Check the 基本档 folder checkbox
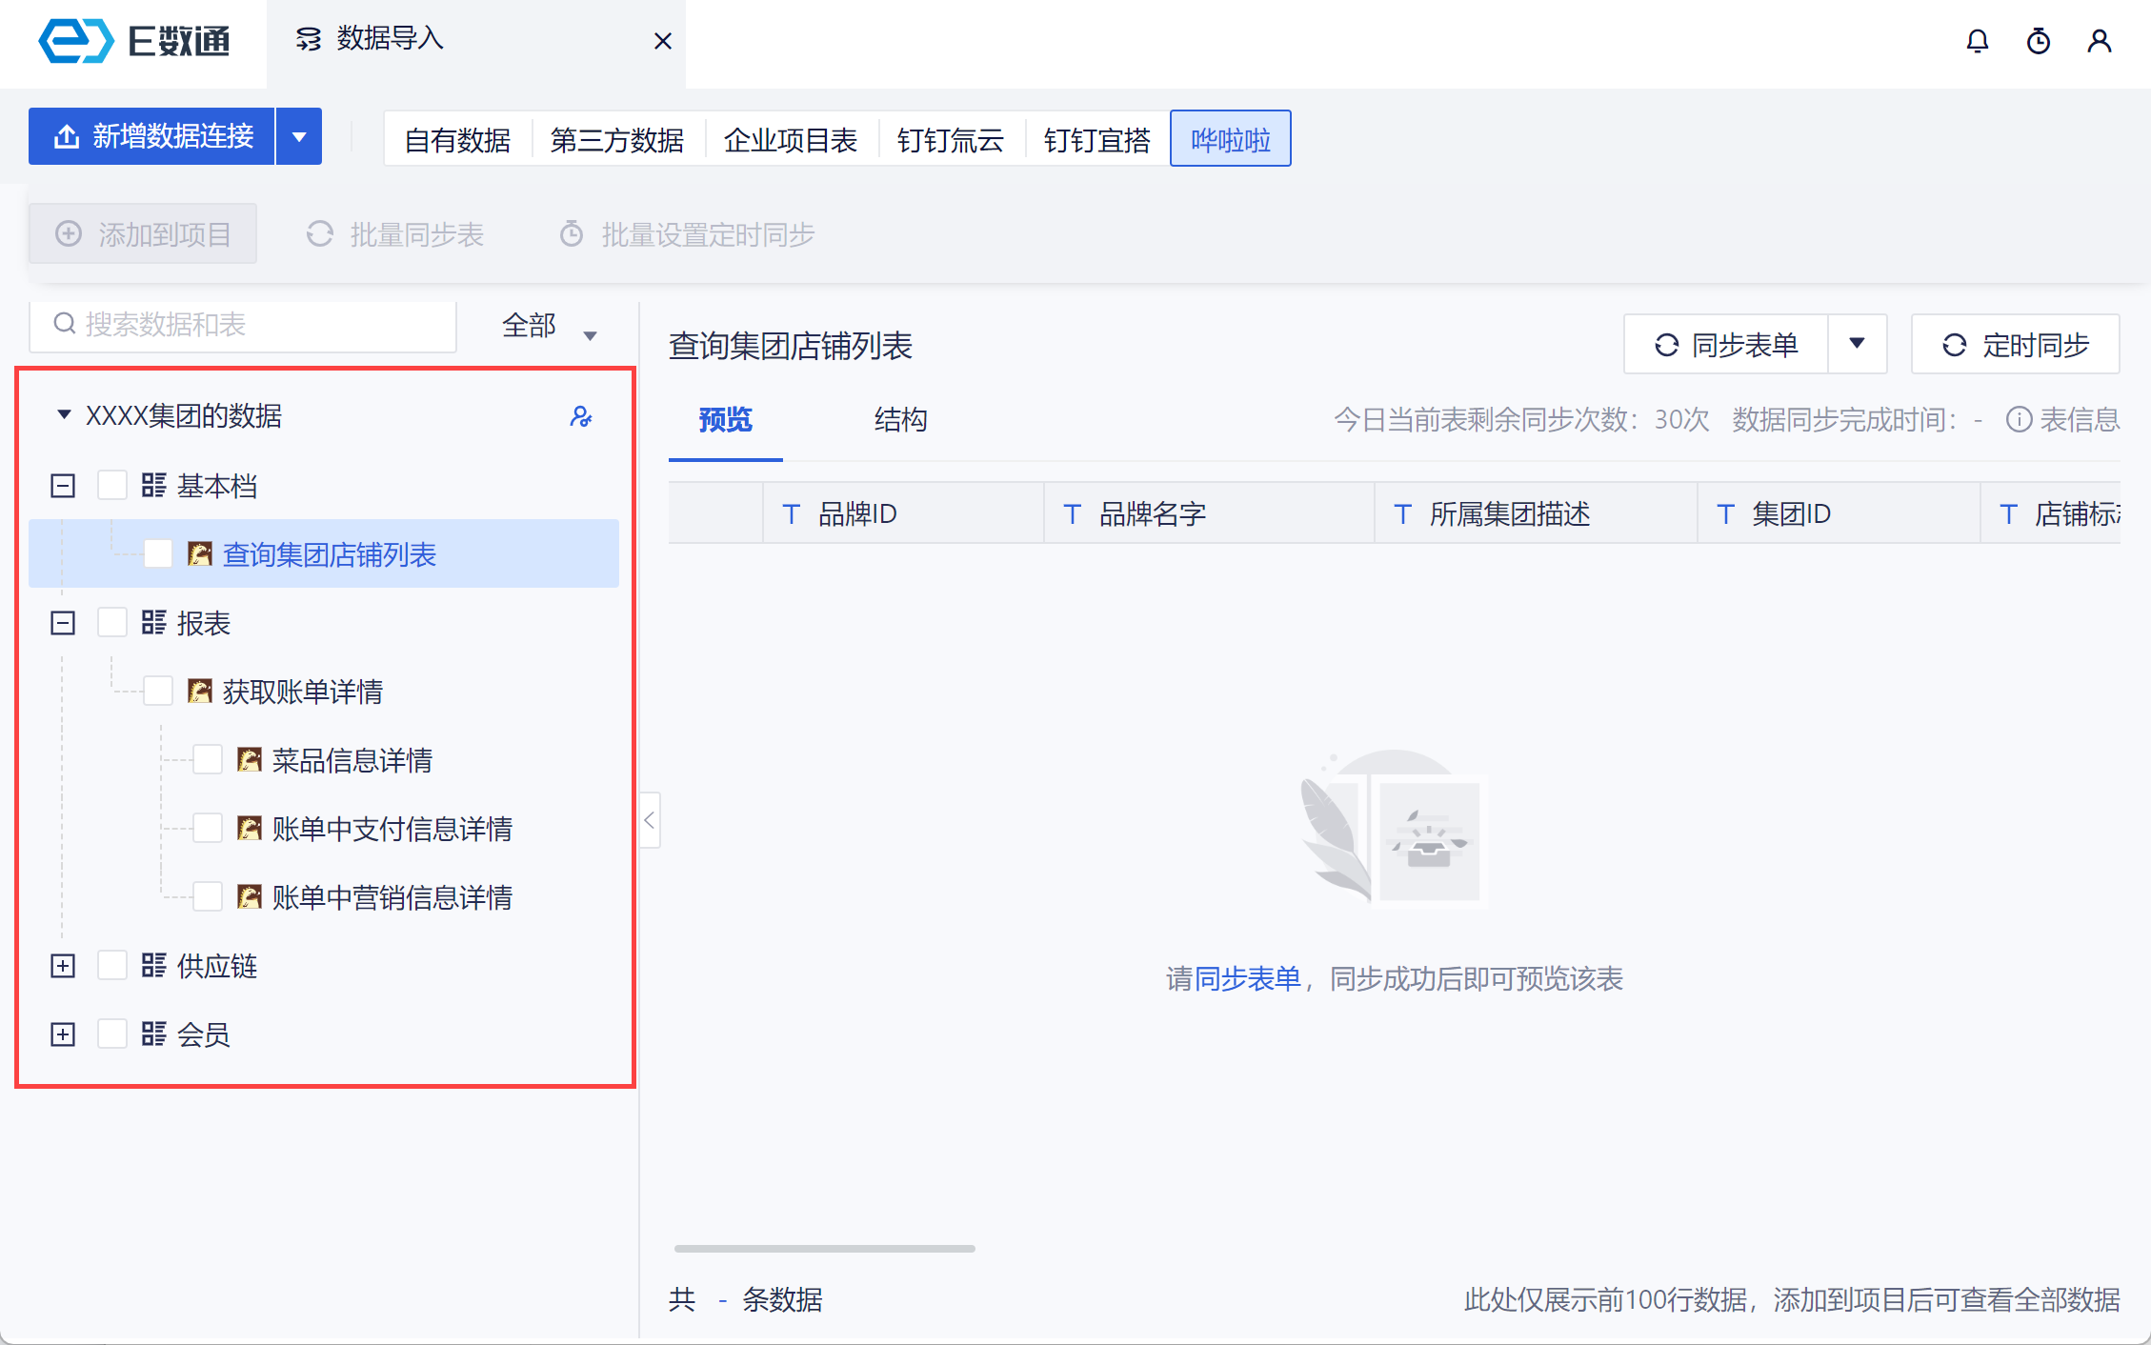Viewport: 2151px width, 1345px height. 112,486
